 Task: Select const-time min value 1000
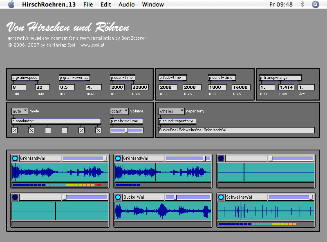point(217,87)
